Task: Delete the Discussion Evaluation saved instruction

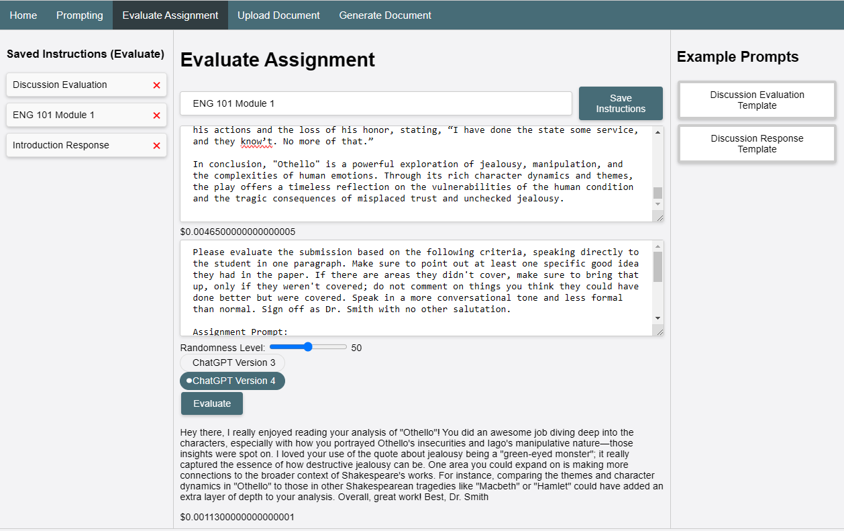Action: [156, 85]
